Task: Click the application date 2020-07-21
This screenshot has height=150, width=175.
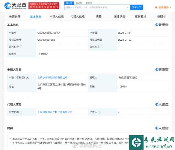Action: tap(125, 33)
